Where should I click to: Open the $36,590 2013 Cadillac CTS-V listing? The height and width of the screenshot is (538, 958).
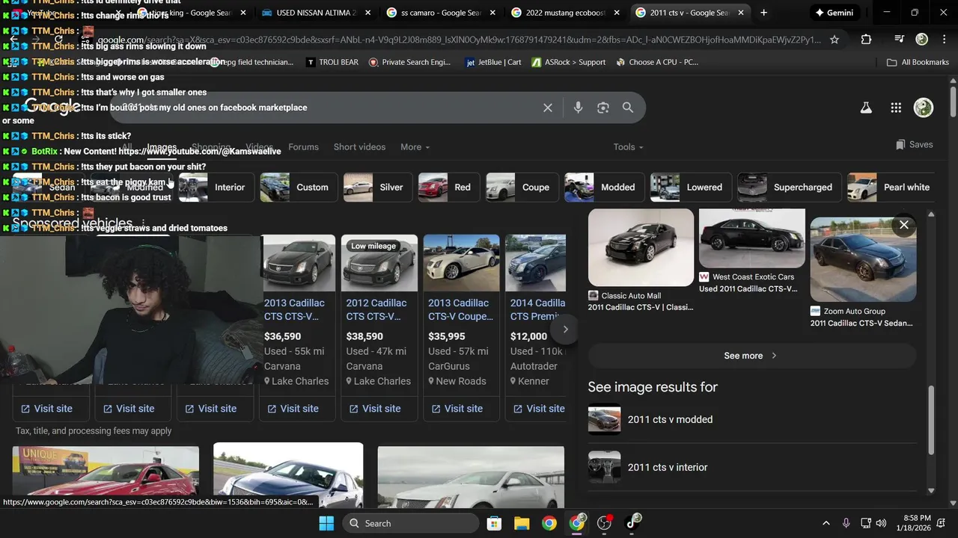[x=299, y=310]
